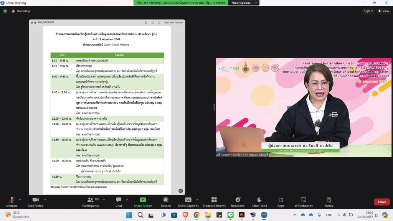
Task: Click the signal bars icon on the speaker video
Action: click(x=218, y=155)
